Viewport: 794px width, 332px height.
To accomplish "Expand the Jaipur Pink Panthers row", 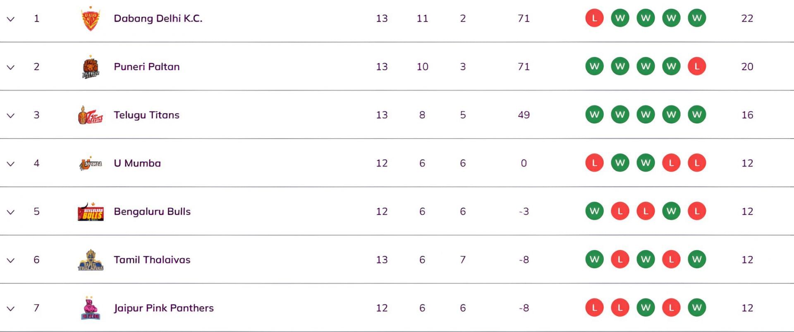I will pyautogui.click(x=11, y=309).
